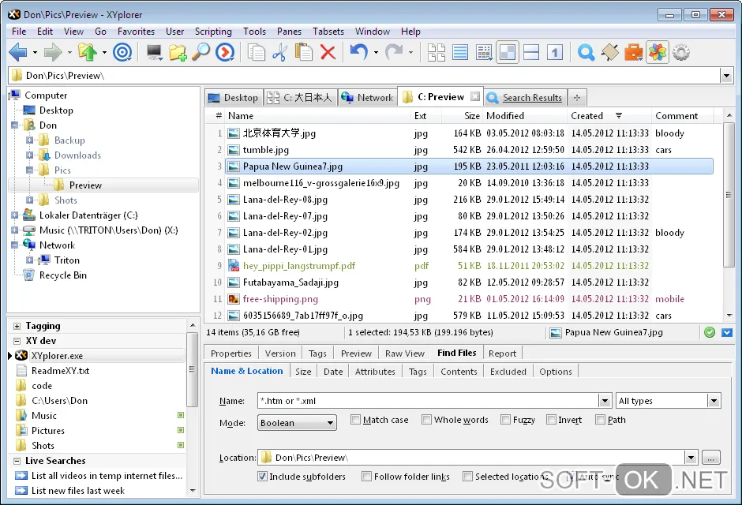Screen dimensions: 742x505
Task: Click the file list scroll down arrow
Action: click(729, 316)
